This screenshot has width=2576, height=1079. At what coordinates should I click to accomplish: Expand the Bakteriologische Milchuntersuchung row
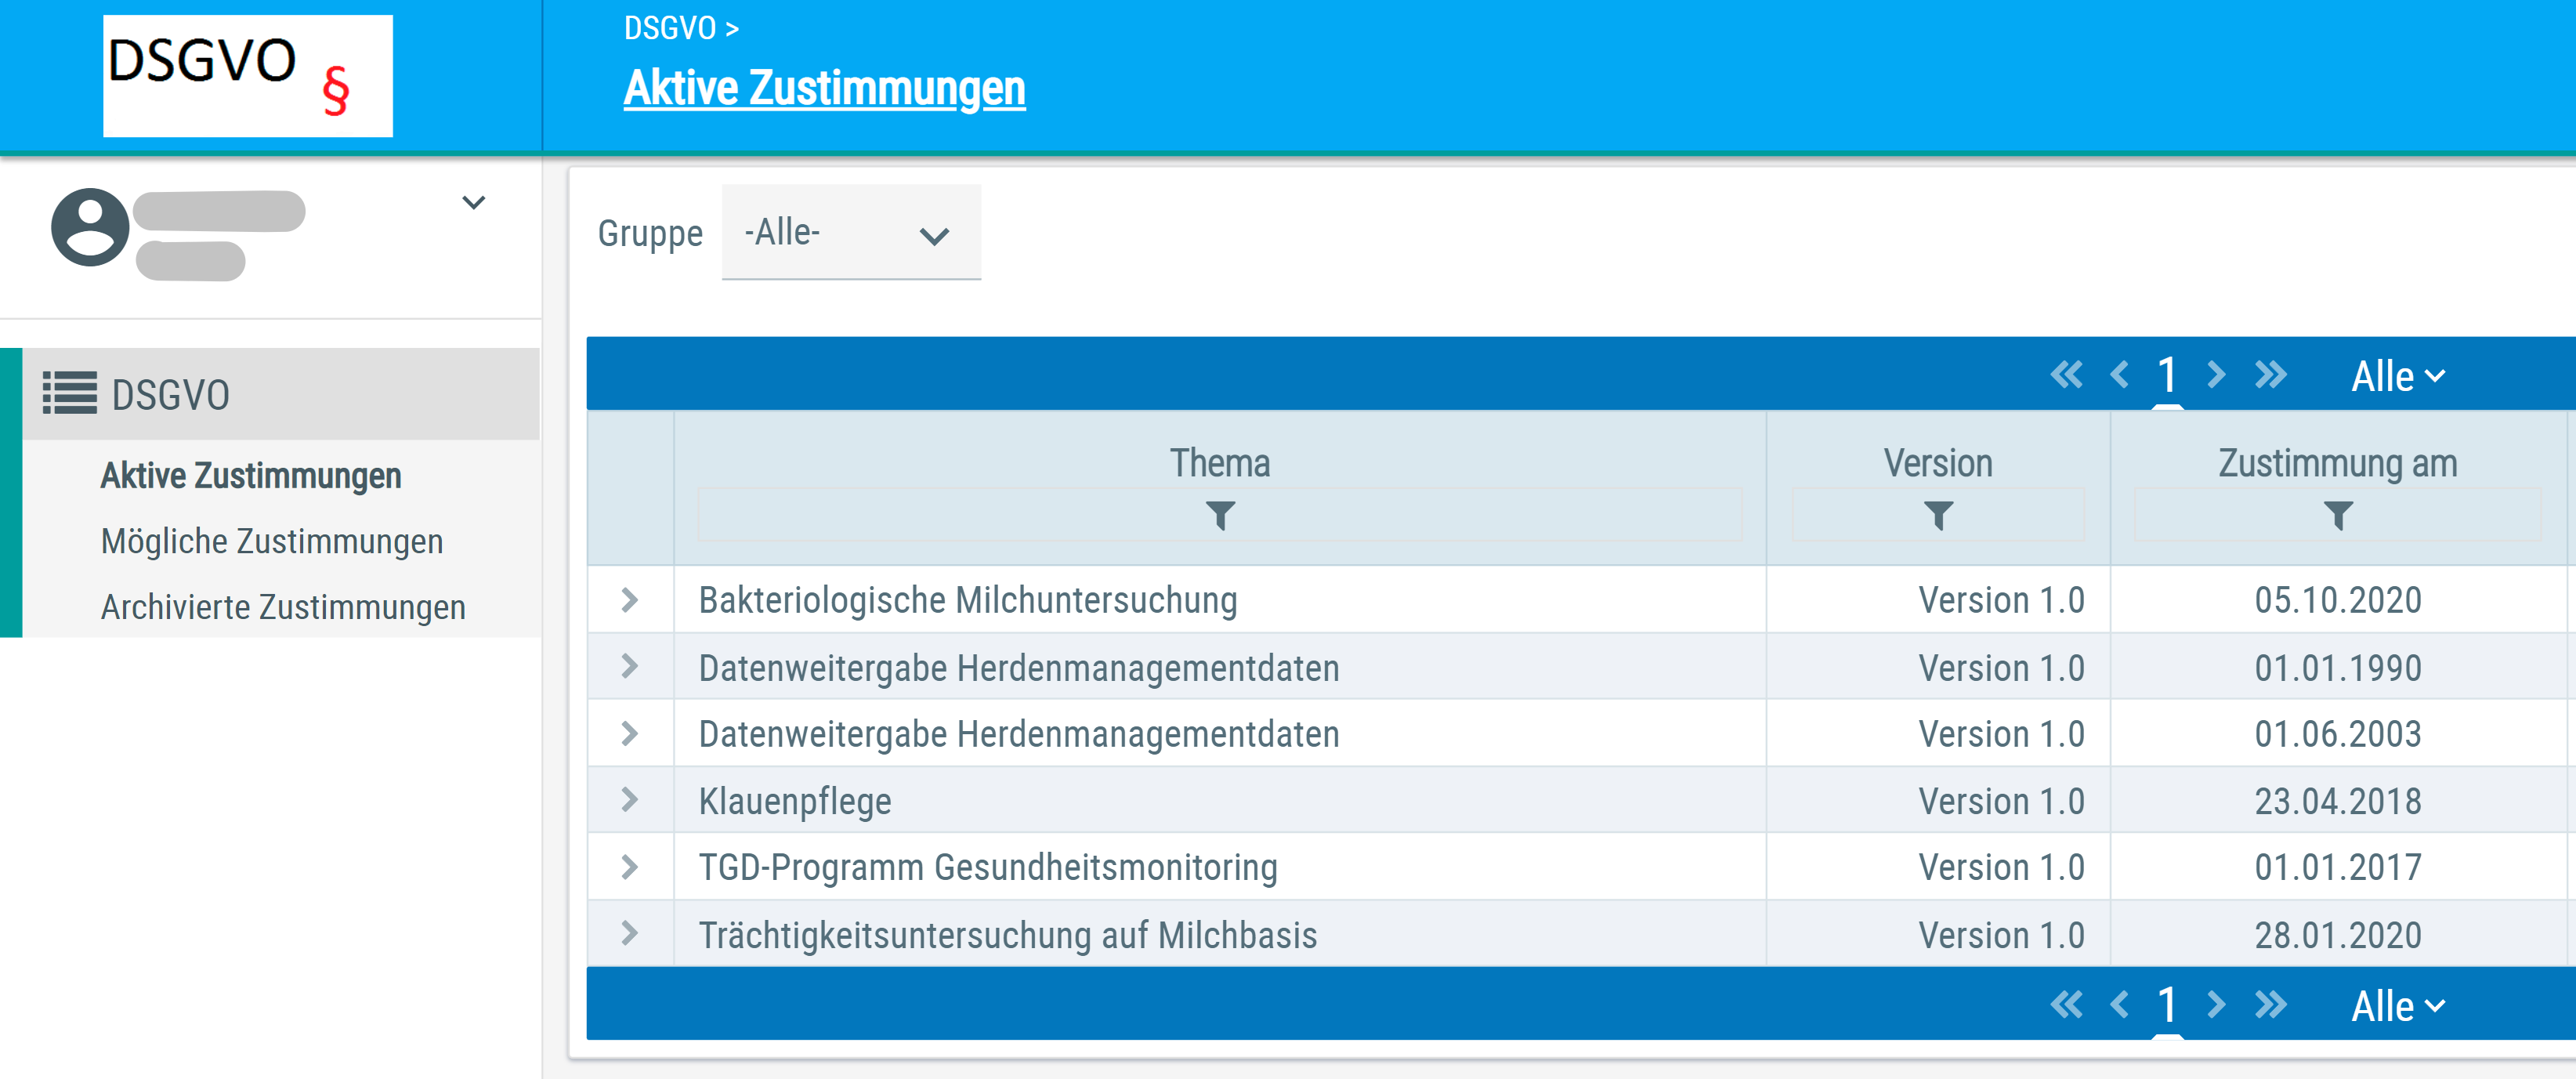click(629, 600)
